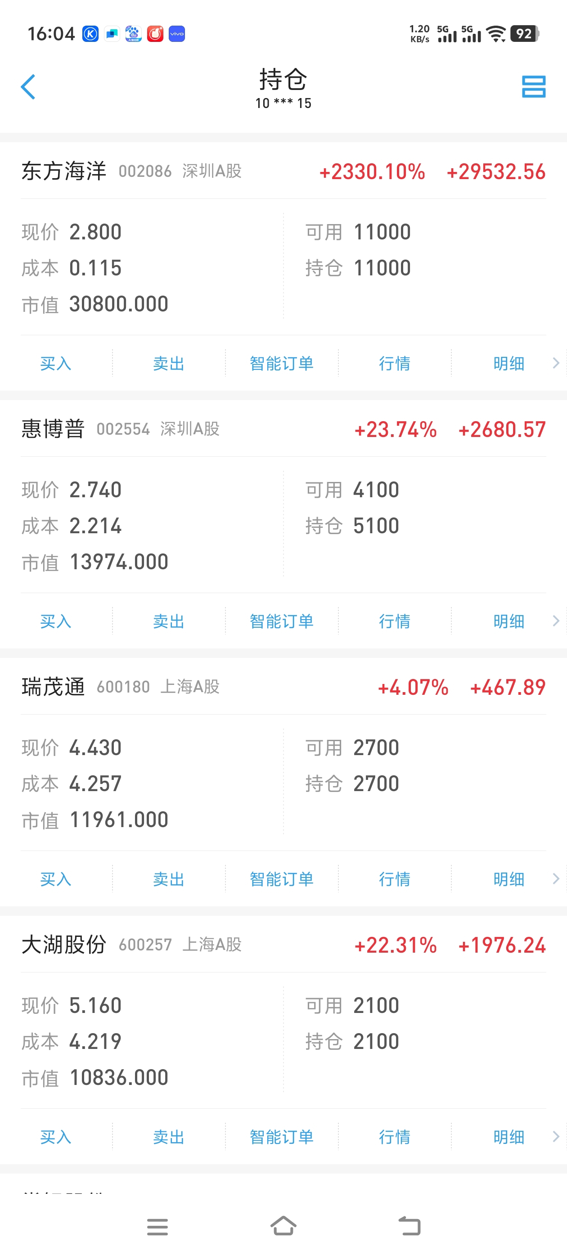Image resolution: width=567 pixels, height=1260 pixels.
Task: Tap 卖出 for 大湖股份
Action: pos(169,1137)
